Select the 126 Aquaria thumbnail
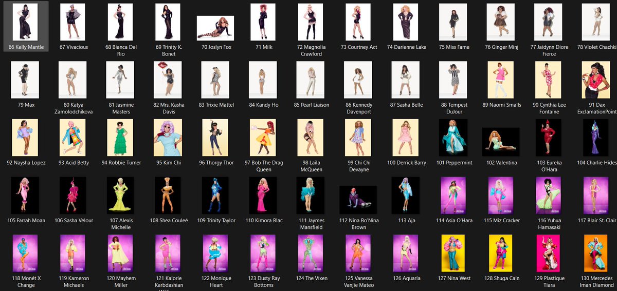Screen dimensions: 617x291 click(x=406, y=253)
